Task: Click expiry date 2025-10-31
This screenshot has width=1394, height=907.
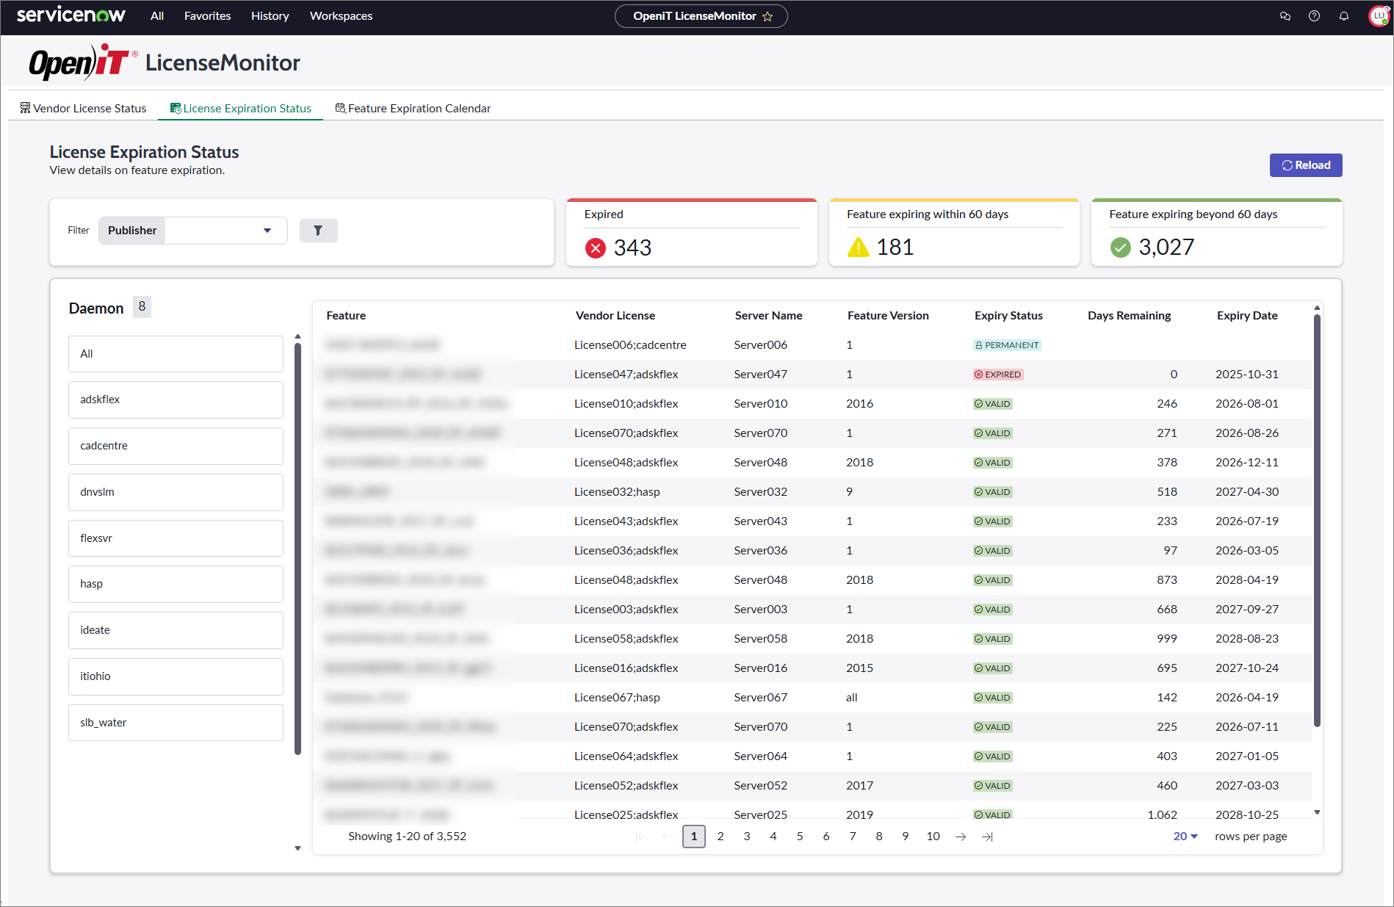Action: pyautogui.click(x=1246, y=375)
